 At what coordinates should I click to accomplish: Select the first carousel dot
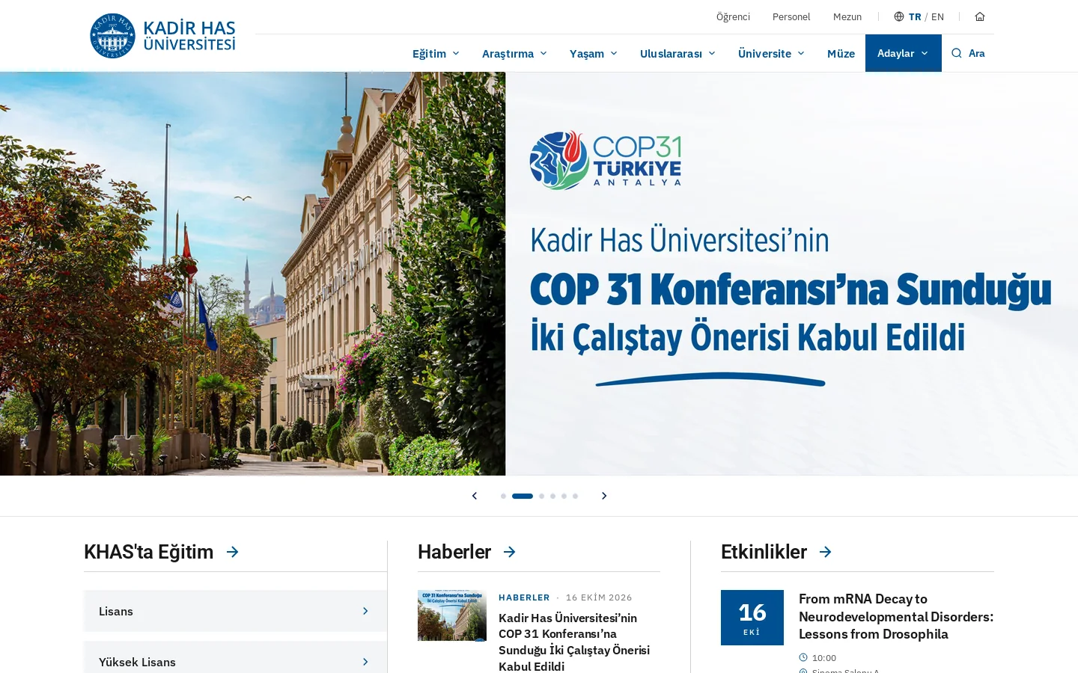[x=503, y=496]
